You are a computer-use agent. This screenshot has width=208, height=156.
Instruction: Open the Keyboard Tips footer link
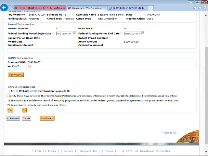[x=89, y=151]
